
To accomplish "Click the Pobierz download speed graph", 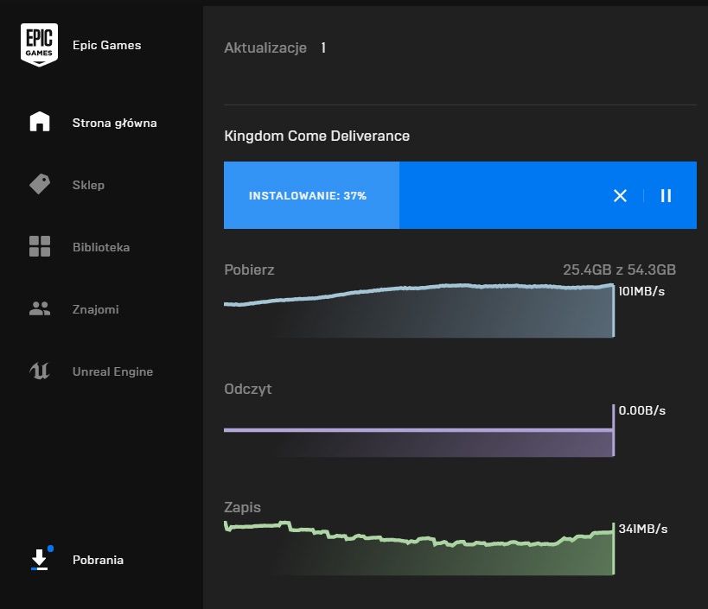I will tap(419, 310).
